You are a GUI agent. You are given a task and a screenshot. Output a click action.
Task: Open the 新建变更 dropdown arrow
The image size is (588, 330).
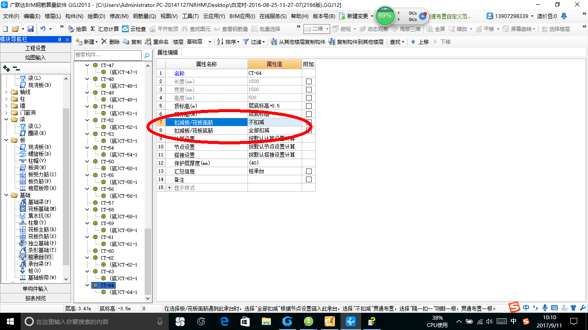pos(372,16)
